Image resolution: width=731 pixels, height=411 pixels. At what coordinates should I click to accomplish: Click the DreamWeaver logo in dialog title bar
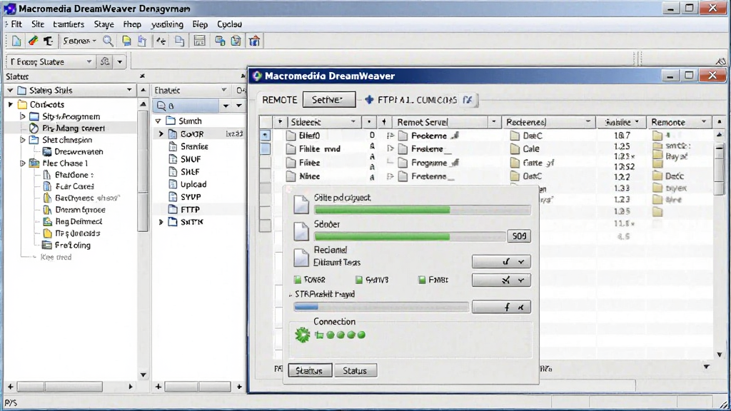pos(257,76)
